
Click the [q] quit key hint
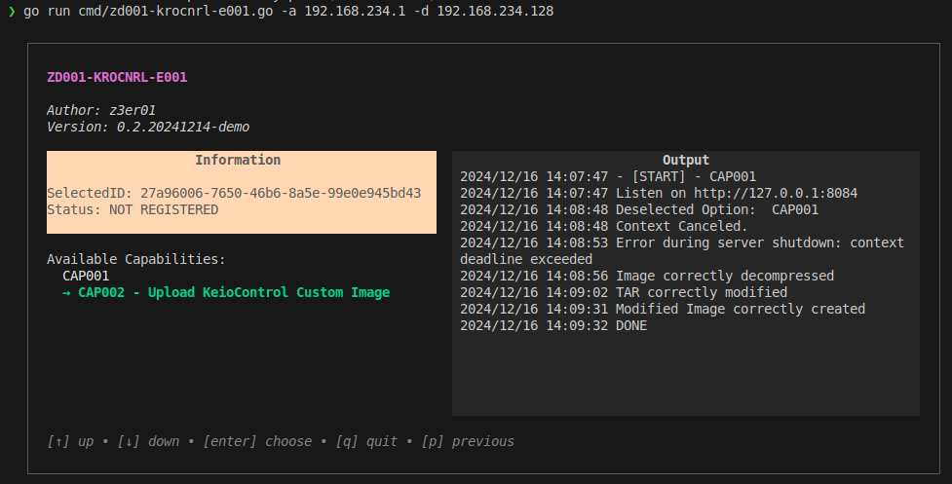coord(366,441)
